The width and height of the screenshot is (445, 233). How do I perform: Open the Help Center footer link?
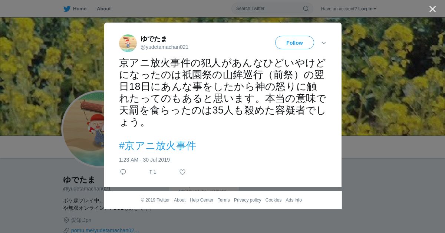pyautogui.click(x=201, y=200)
